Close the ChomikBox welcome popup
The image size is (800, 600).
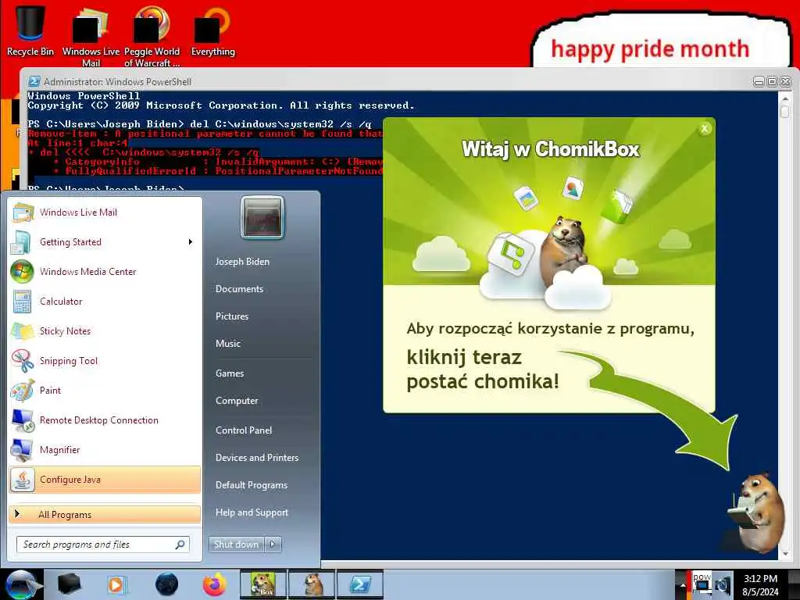coord(705,129)
